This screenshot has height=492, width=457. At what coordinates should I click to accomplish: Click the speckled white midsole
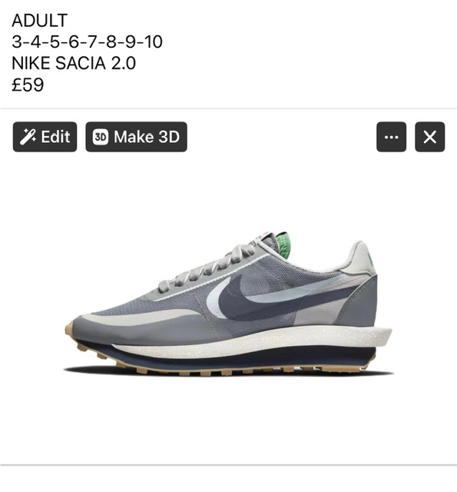(250, 344)
